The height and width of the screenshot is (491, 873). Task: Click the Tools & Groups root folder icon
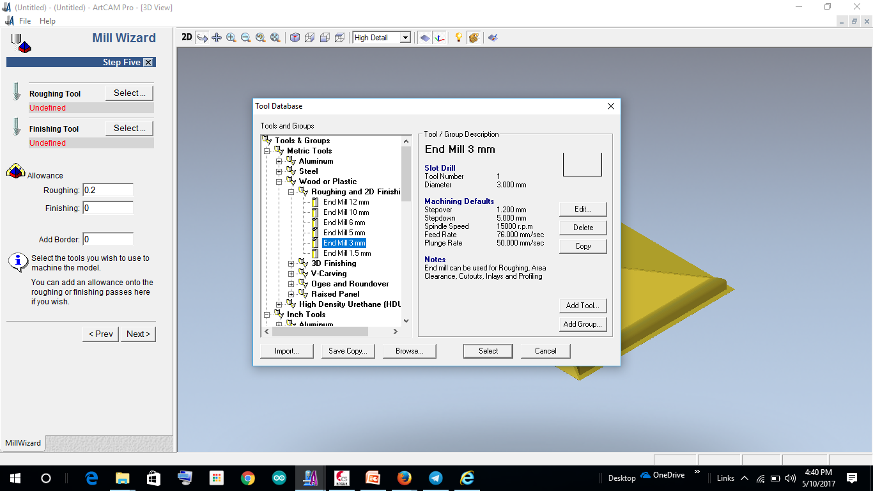[268, 141]
